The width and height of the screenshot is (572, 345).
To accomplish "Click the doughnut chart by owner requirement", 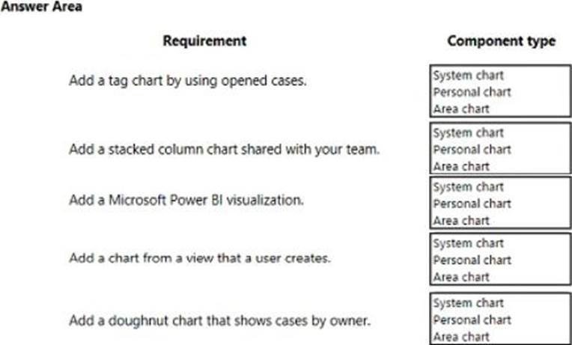I will (x=219, y=320).
